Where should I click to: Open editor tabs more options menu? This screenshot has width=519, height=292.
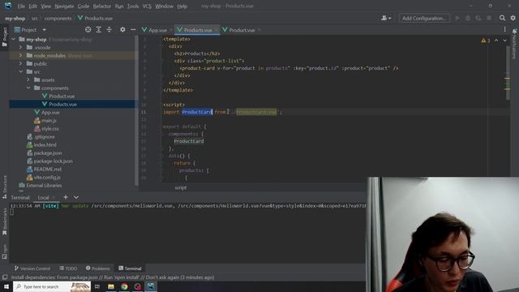[x=504, y=29]
